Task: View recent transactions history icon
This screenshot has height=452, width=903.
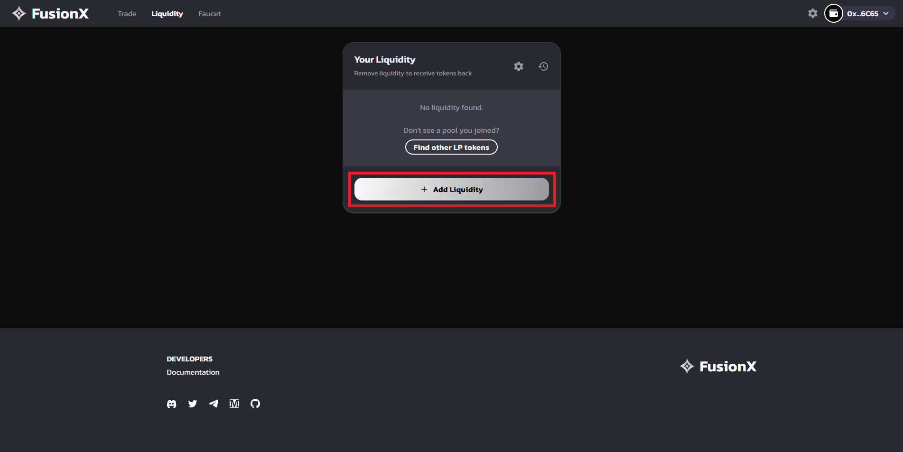Action: tap(543, 66)
